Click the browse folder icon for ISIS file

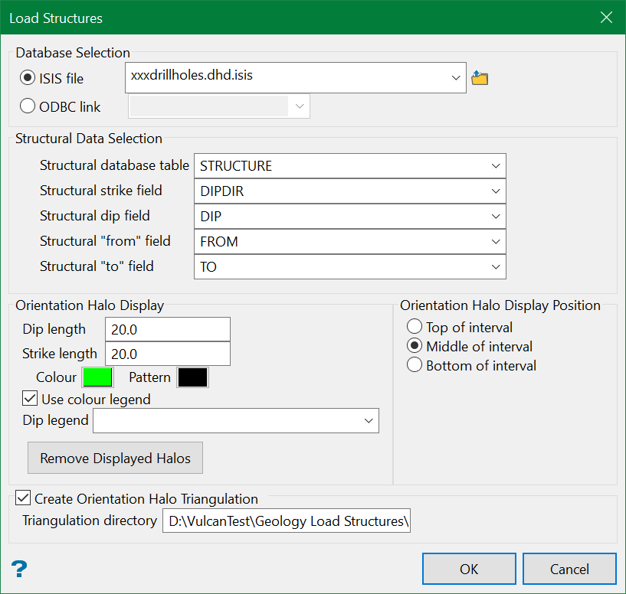480,78
